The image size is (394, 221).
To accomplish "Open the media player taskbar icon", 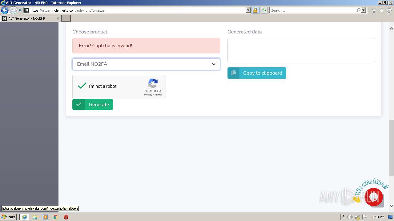I will (x=45, y=217).
